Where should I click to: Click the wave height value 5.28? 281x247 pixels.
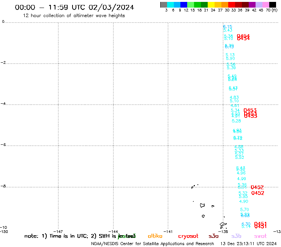[x=236, y=121]
